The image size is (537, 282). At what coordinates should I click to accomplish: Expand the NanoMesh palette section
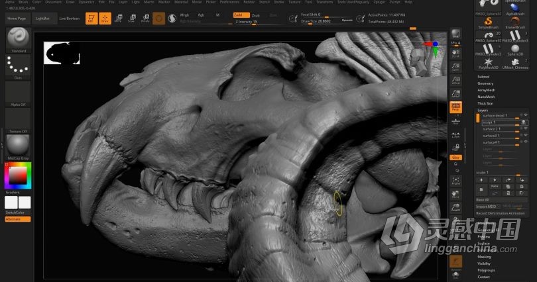tap(486, 97)
